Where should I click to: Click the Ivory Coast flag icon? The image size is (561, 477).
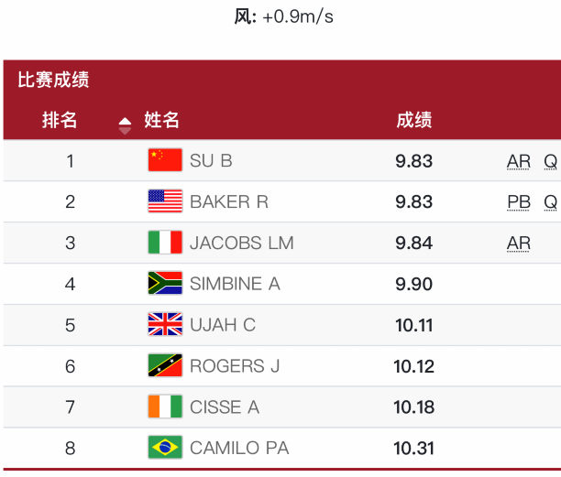[x=165, y=407]
